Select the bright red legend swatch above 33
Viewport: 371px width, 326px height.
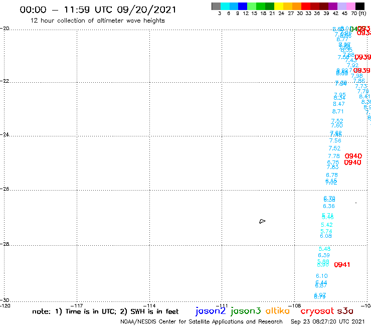click(306, 6)
